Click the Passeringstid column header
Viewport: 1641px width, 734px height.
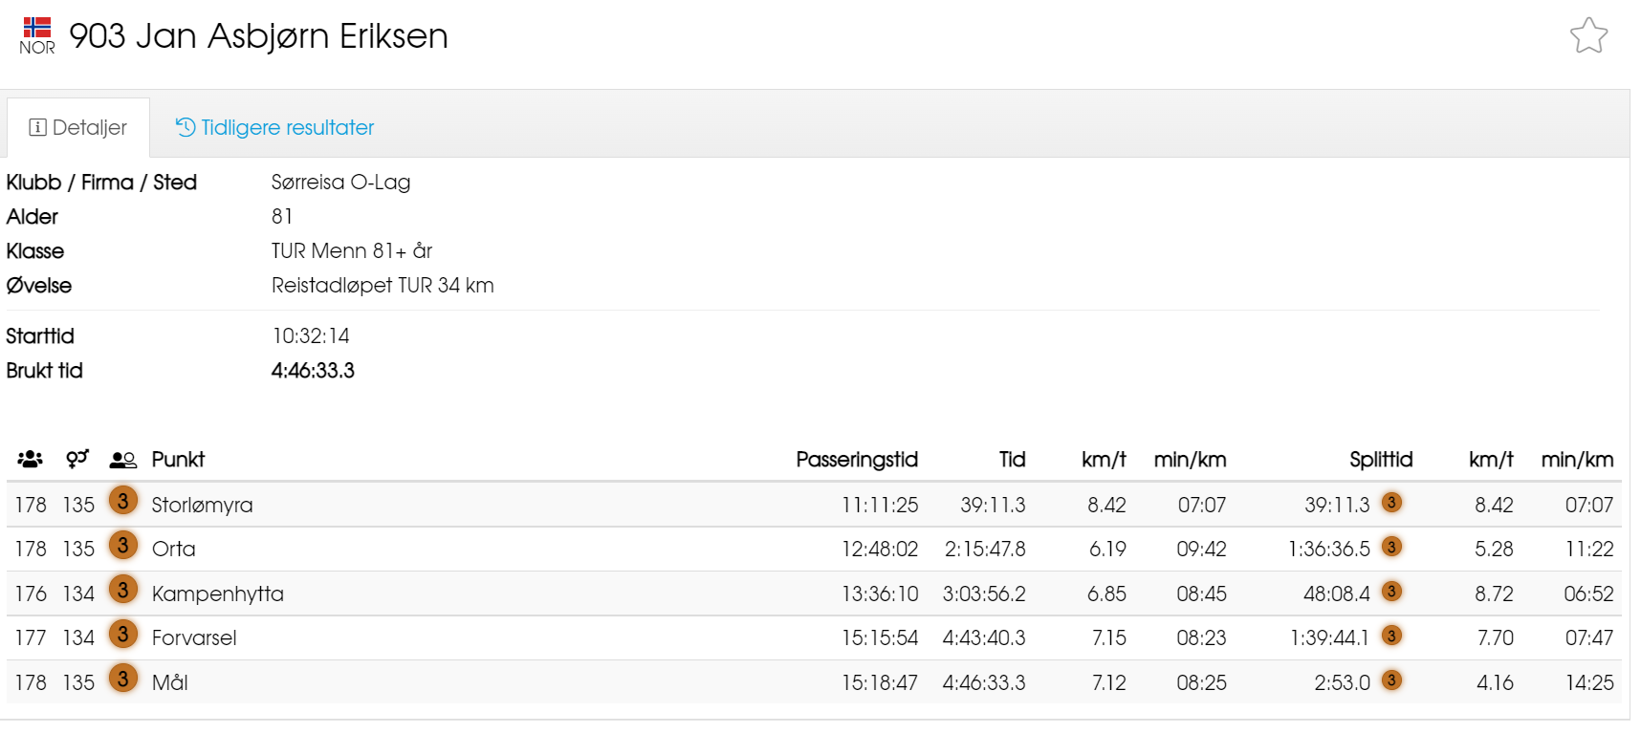[x=857, y=460]
